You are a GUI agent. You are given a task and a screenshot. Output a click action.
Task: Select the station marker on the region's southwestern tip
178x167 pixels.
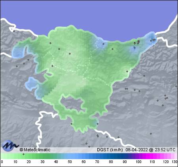point(71,124)
